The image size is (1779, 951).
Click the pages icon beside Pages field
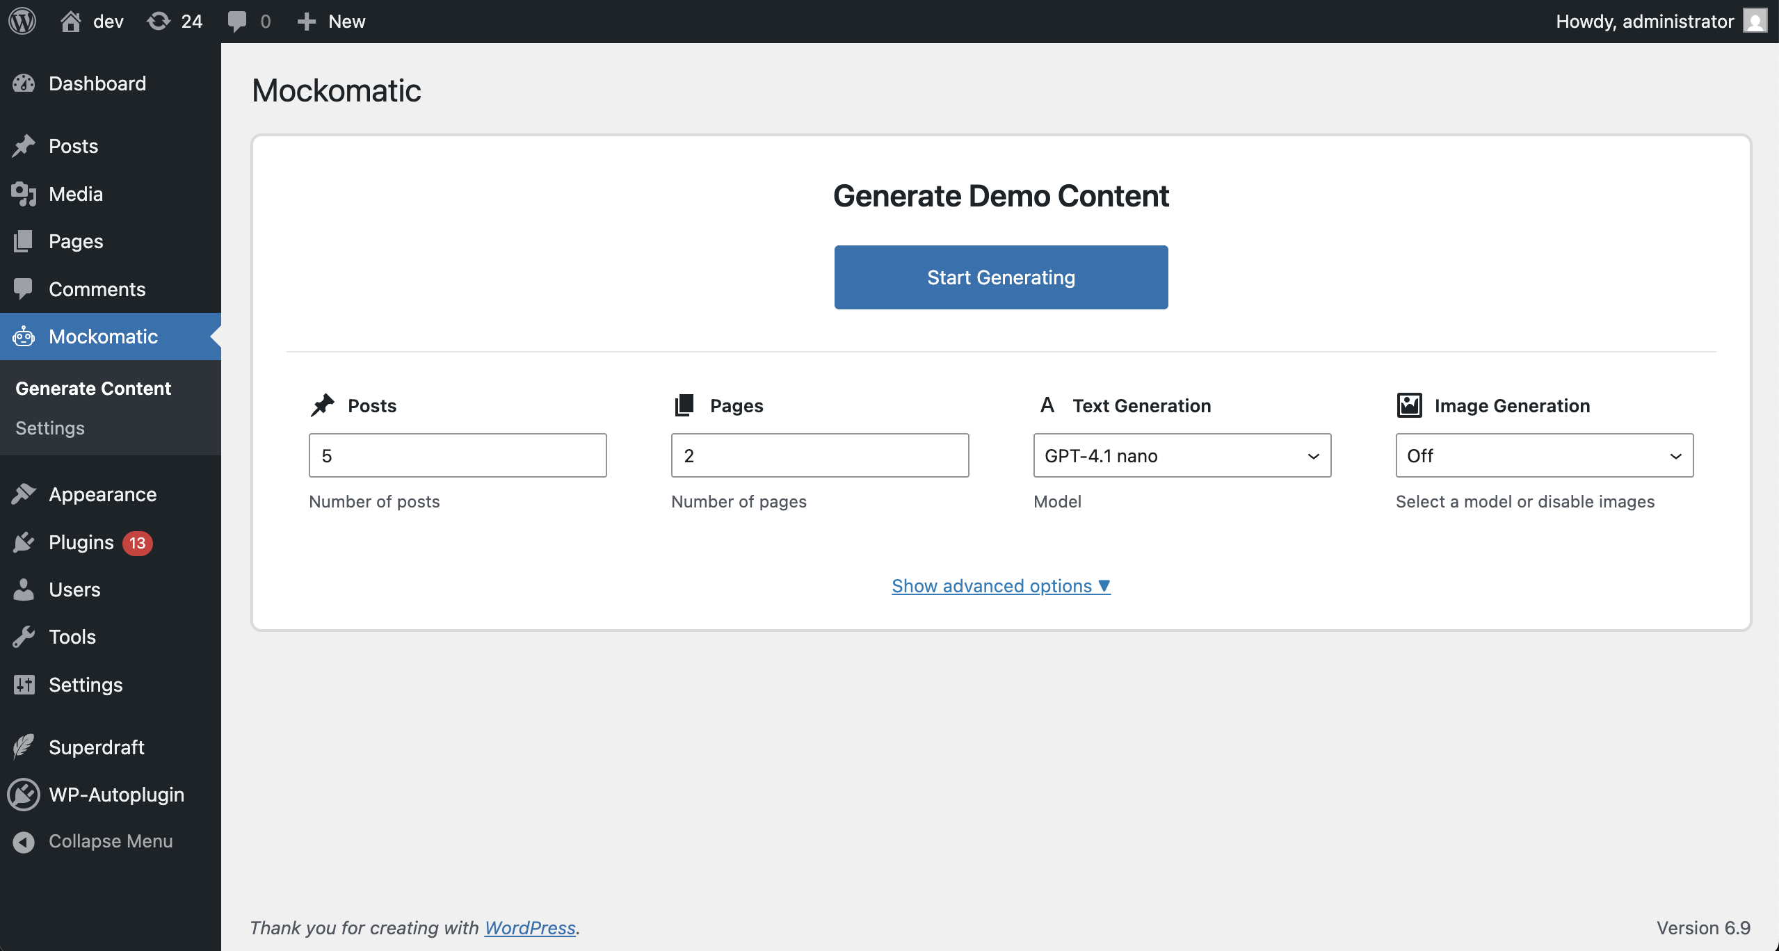click(684, 405)
